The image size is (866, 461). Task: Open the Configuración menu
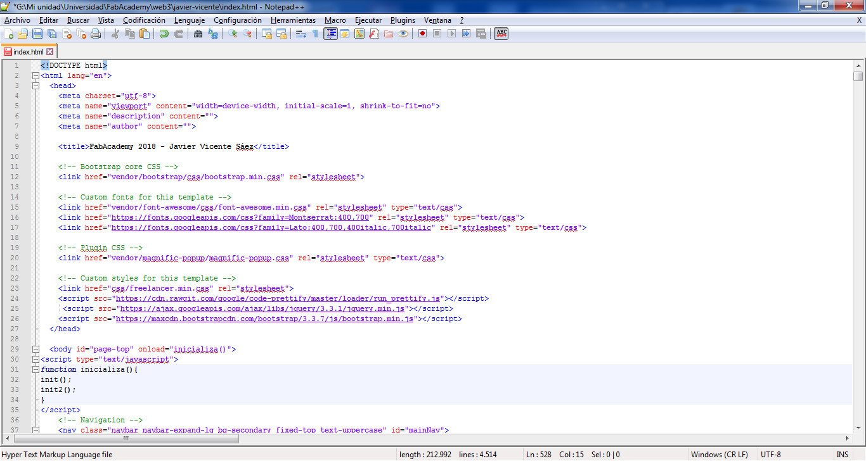[238, 20]
